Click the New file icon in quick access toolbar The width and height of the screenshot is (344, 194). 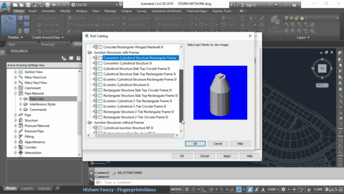(x=15, y=5)
